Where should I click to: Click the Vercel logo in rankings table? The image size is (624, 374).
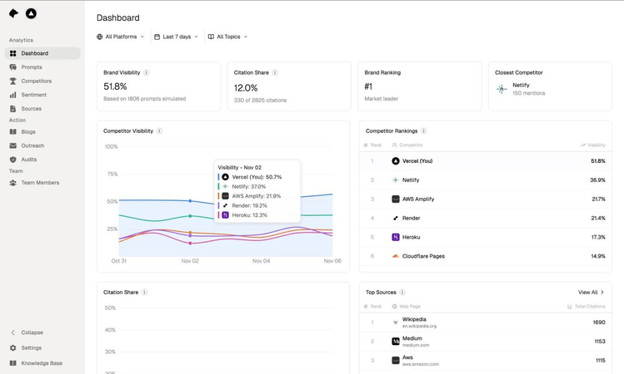point(395,160)
